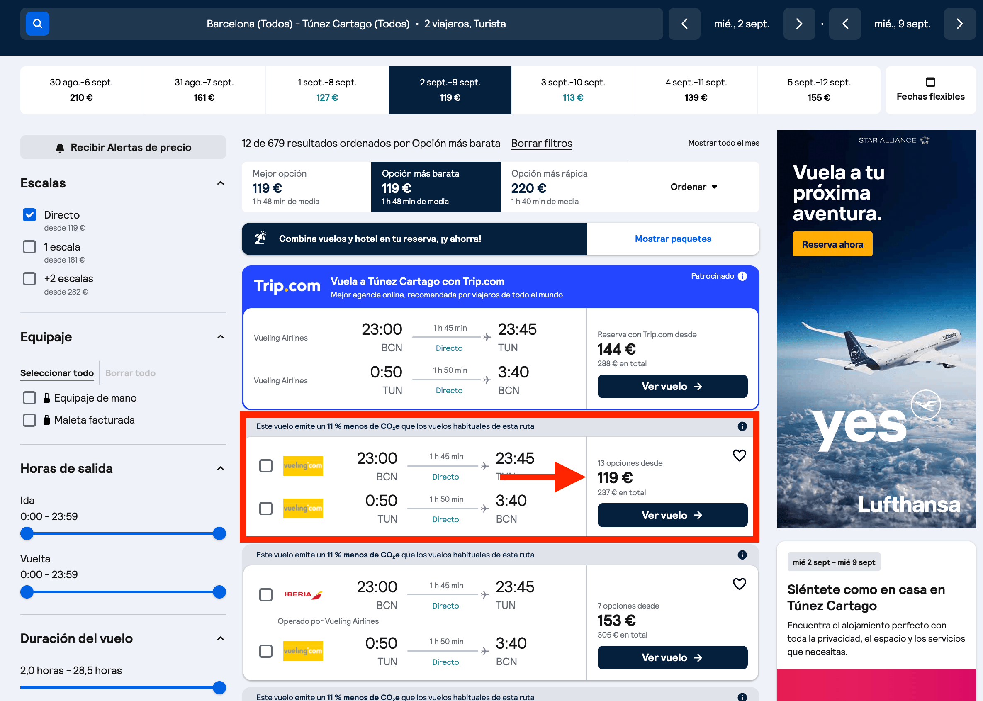Viewport: 983px width, 701px height.
Task: Click the Vuelta slider left handle
Action: pyautogui.click(x=27, y=592)
